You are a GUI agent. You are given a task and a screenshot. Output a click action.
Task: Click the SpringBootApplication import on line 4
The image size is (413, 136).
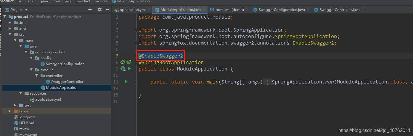click(x=239, y=36)
